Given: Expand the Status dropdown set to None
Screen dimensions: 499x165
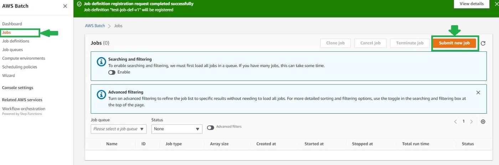Looking at the screenshot, I should pos(177,129).
